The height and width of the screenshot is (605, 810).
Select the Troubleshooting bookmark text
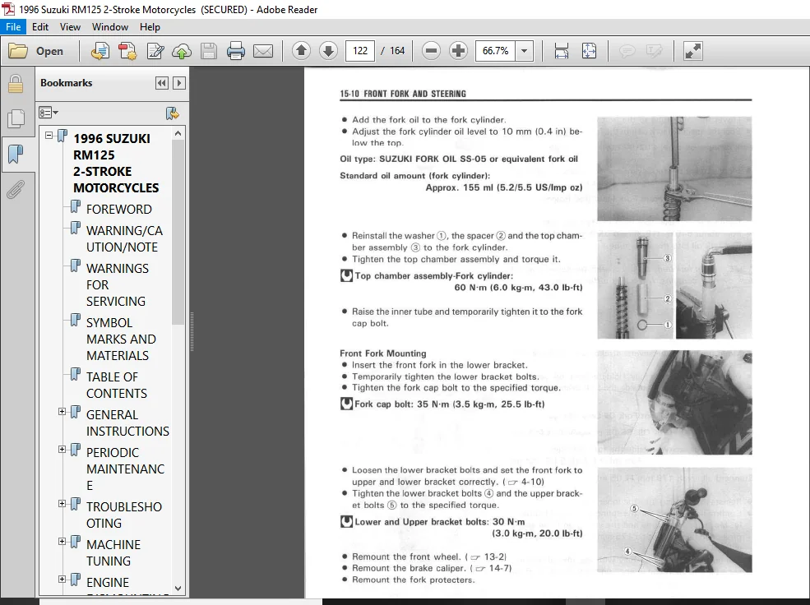point(123,515)
